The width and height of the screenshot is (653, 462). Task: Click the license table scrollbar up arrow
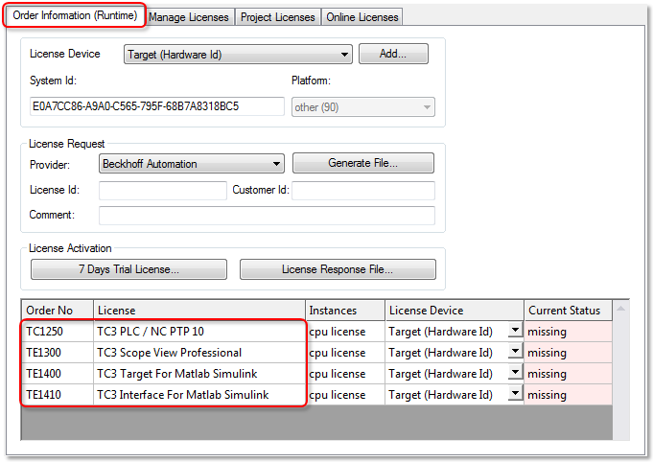(620, 309)
